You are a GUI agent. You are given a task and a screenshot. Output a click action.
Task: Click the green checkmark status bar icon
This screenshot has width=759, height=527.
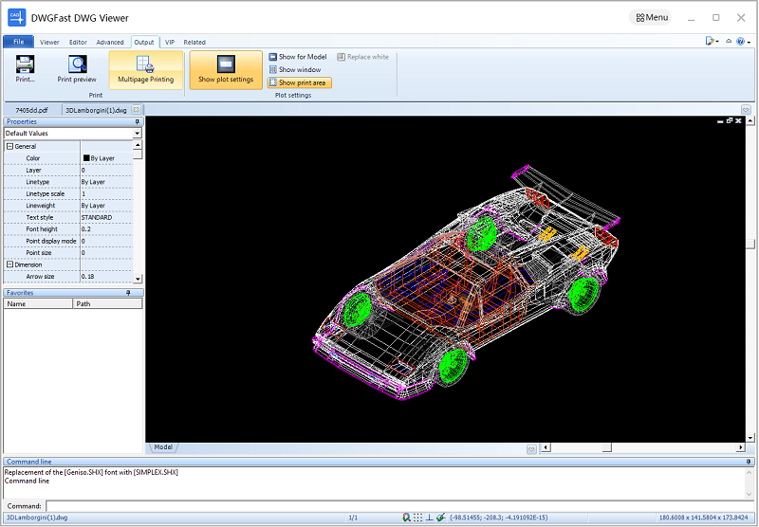[x=440, y=518]
